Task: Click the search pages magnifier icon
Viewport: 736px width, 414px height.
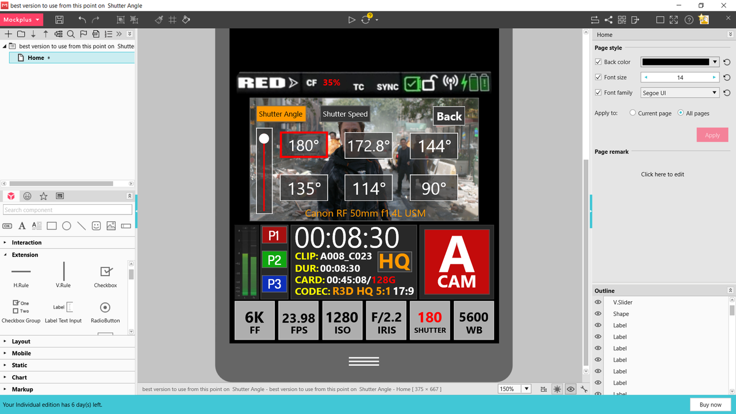Action: click(x=71, y=34)
